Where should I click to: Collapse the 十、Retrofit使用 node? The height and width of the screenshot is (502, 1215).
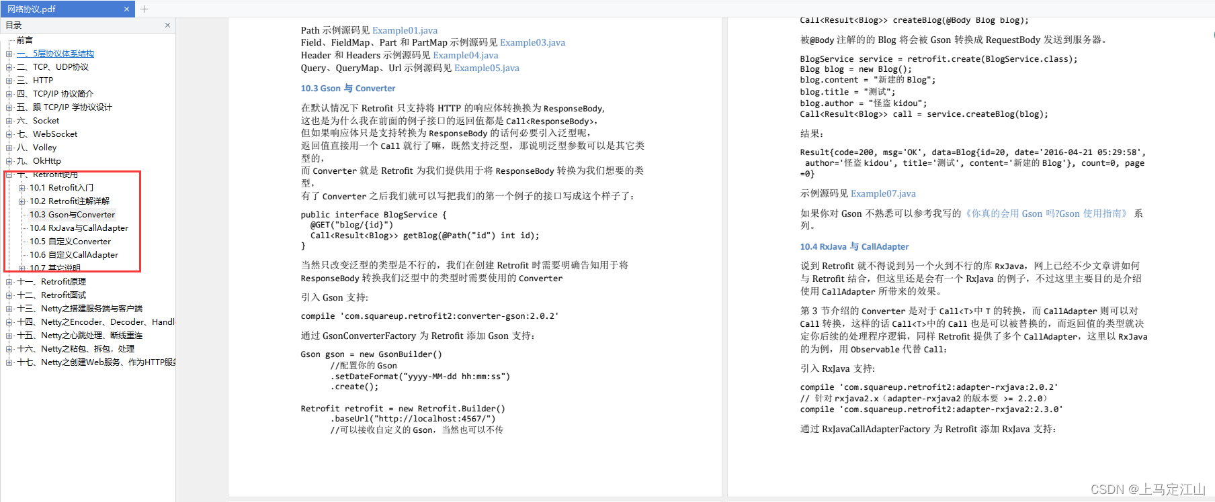(9, 174)
